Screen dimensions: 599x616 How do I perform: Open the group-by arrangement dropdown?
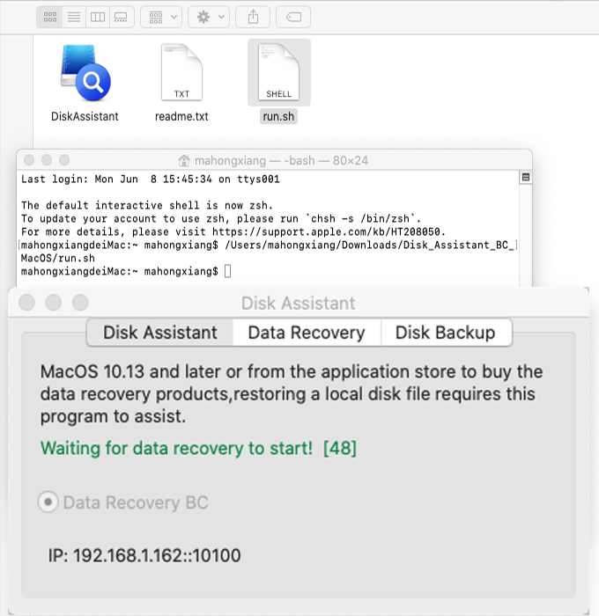[161, 17]
